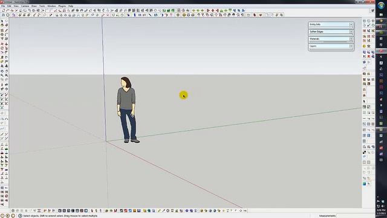
Task: Activate the Orbit camera tool
Action: tap(2, 71)
